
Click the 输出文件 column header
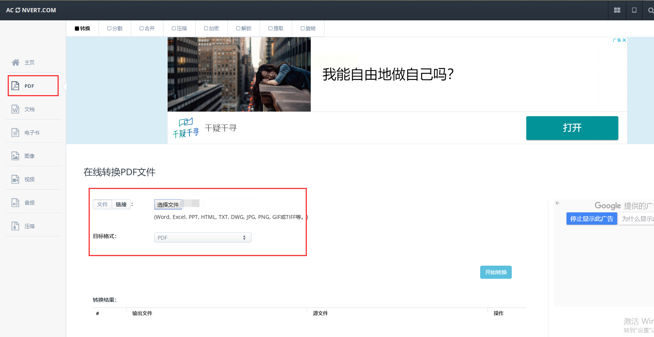[142, 313]
